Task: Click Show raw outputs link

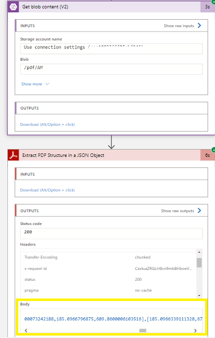Action: pyautogui.click(x=178, y=211)
